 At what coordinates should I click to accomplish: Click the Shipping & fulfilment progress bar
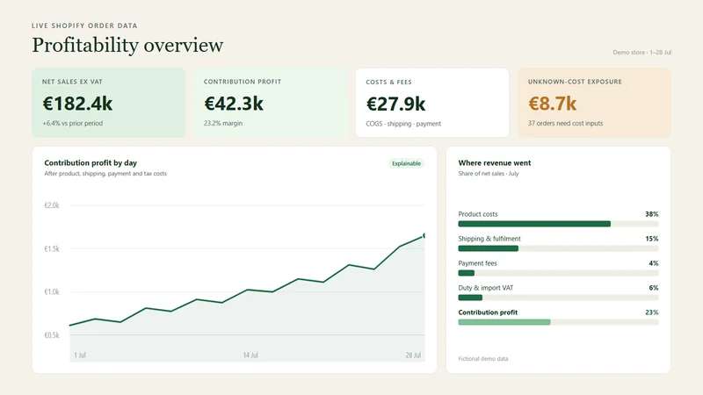[558, 248]
